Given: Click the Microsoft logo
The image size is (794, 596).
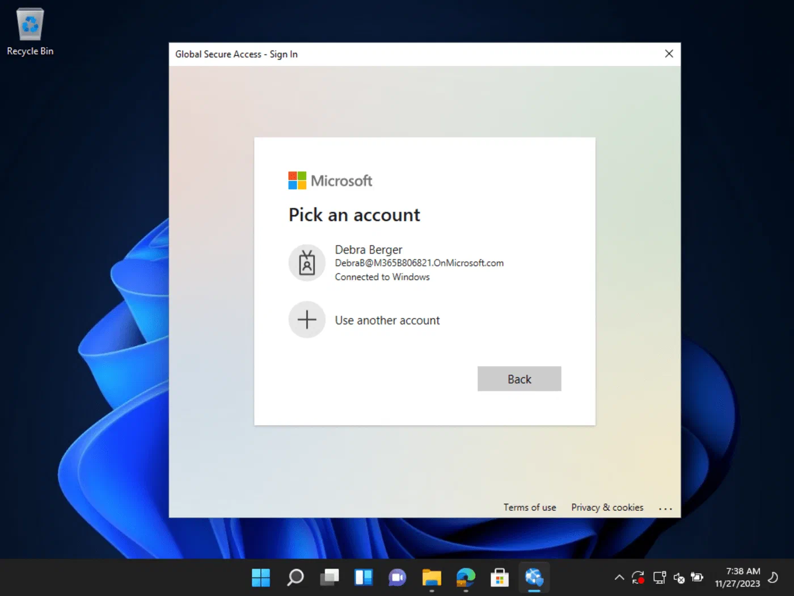Looking at the screenshot, I should (x=330, y=181).
